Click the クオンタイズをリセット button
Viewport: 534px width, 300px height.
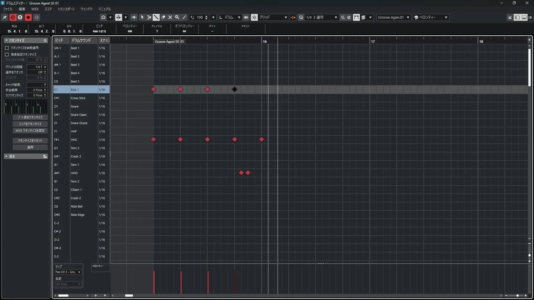click(30, 141)
